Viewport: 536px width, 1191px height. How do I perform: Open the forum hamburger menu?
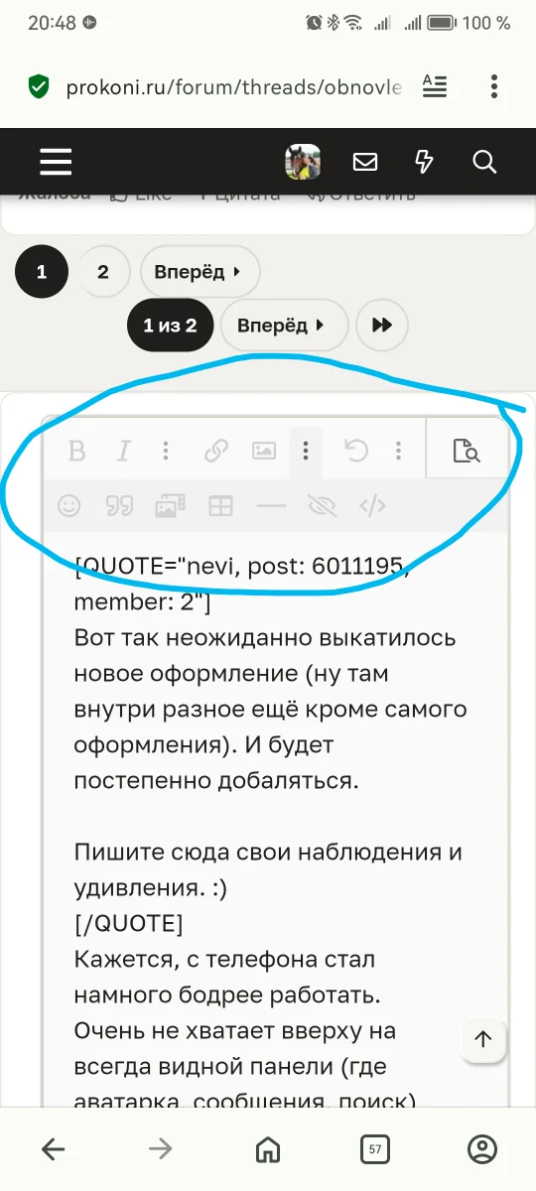click(56, 161)
